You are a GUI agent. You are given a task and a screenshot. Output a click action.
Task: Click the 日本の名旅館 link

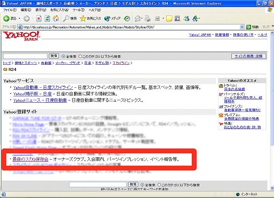point(234,89)
